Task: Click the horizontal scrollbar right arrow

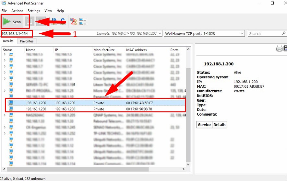Action: click(184, 169)
